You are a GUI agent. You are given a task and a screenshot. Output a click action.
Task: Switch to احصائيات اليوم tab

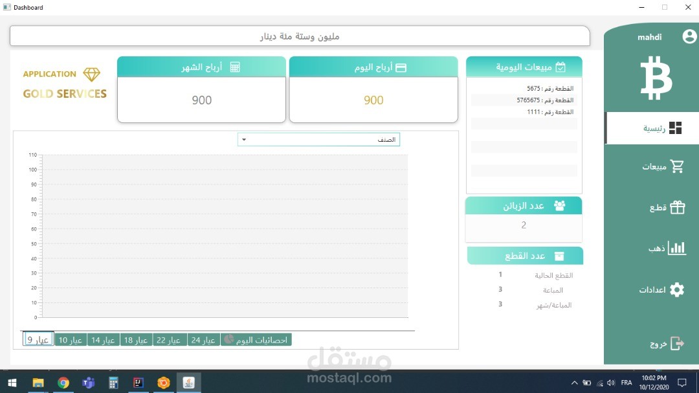pos(256,340)
